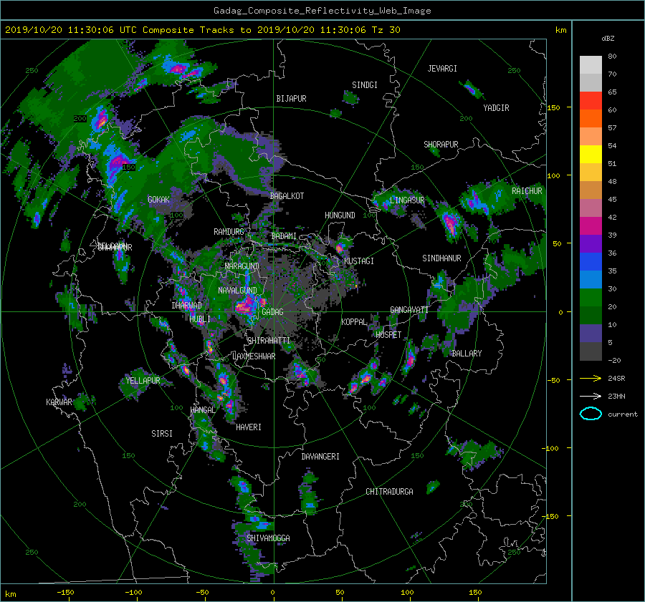Click the BIJAPUR city label
This screenshot has height=602, width=645.
[291, 99]
